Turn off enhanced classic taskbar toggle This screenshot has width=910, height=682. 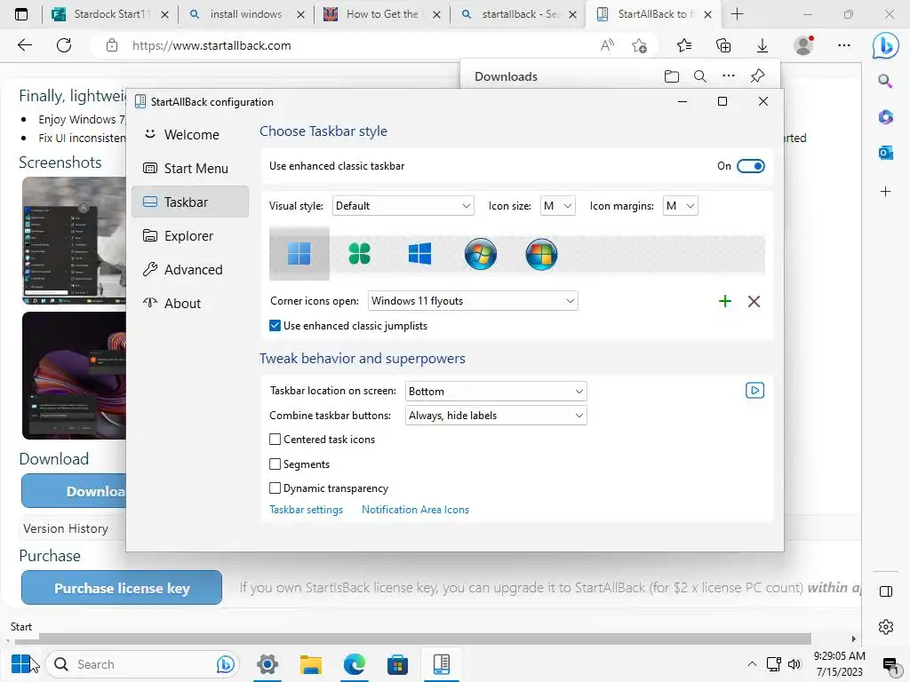click(x=750, y=166)
